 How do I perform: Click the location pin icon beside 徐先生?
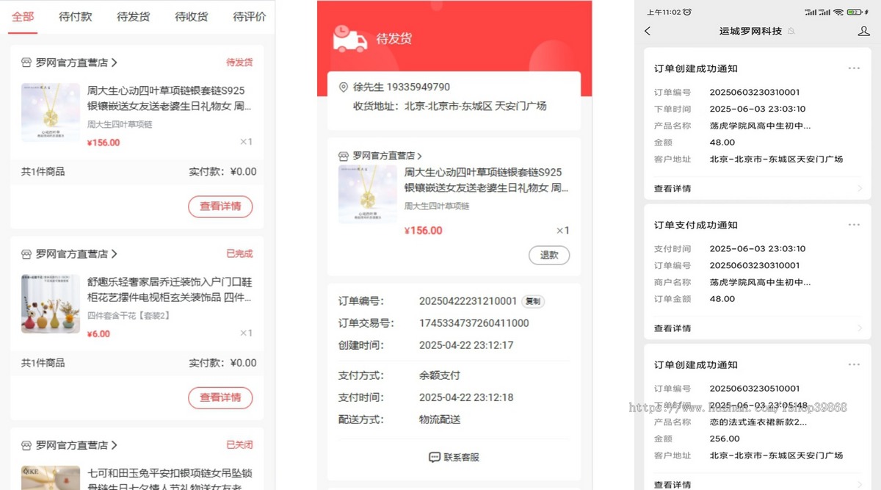(343, 87)
